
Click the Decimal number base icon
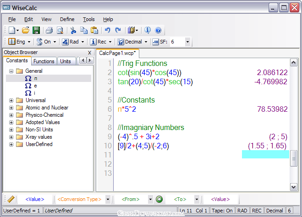(x=121, y=42)
